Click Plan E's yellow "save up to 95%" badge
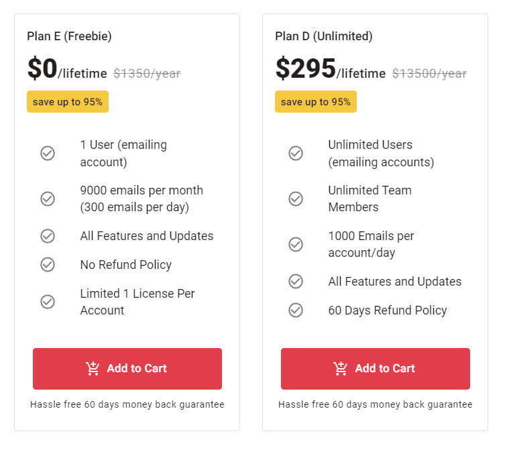Viewport: 505px width, 456px height. (68, 102)
